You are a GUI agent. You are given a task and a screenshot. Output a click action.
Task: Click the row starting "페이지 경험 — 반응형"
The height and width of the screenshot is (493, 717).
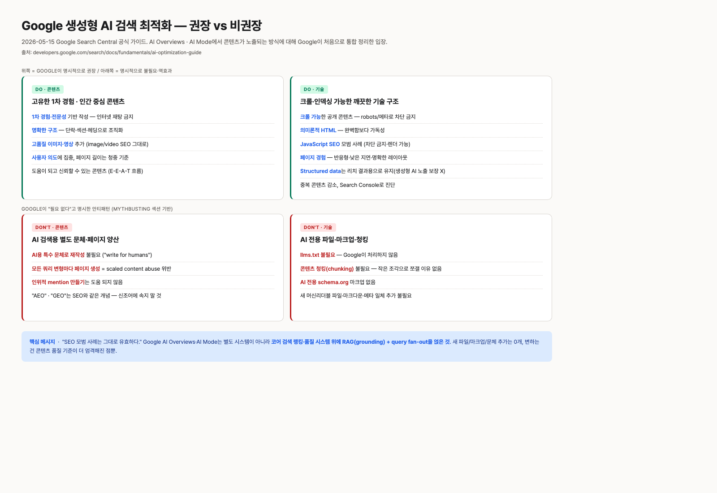click(x=421, y=157)
